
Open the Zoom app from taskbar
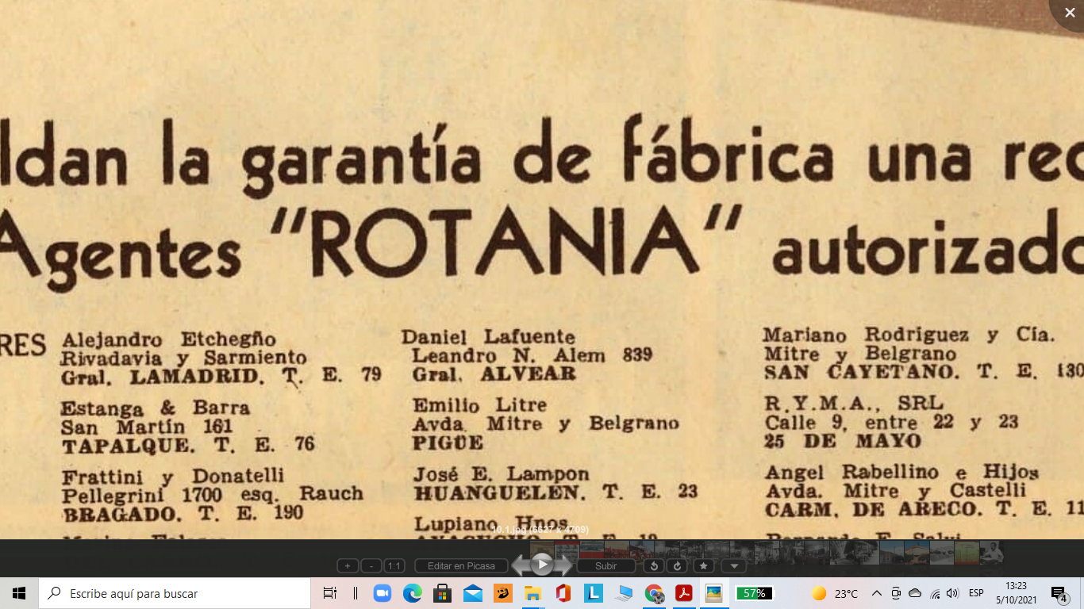click(382, 593)
